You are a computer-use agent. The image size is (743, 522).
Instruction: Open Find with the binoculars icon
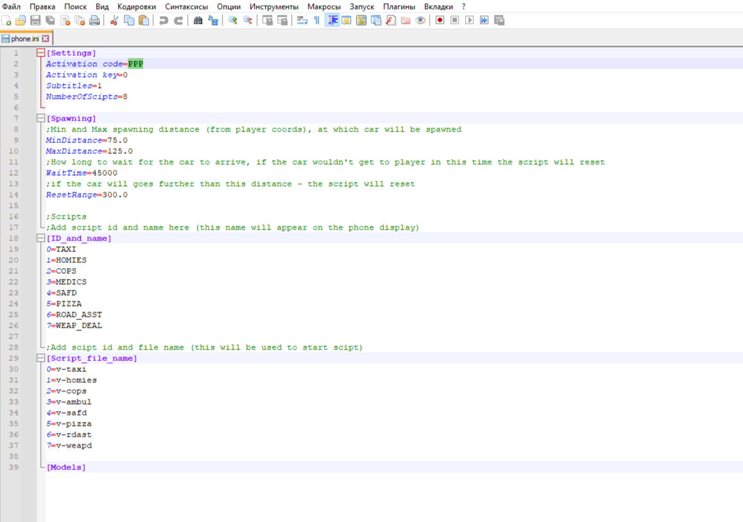pos(198,21)
